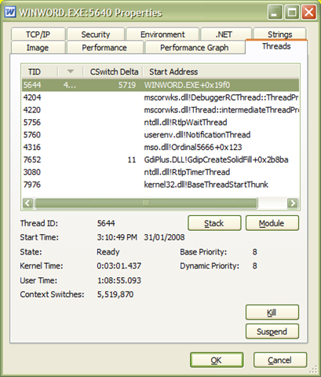This screenshot has height=377, width=321.
Task: Sort threads by TID column header
Action: tap(39, 71)
